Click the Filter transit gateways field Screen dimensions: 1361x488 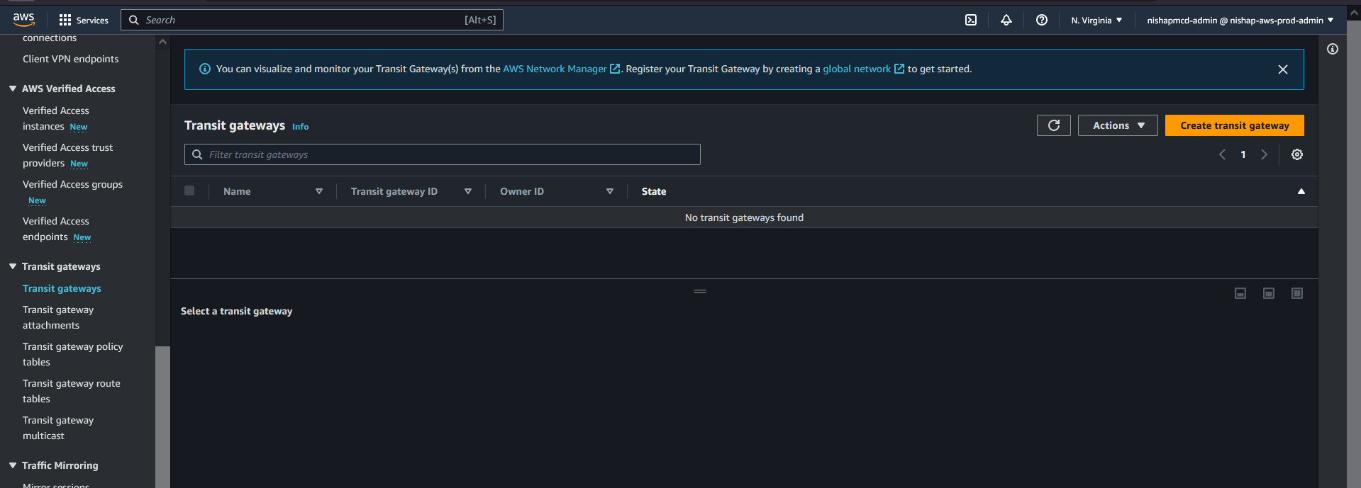(442, 154)
